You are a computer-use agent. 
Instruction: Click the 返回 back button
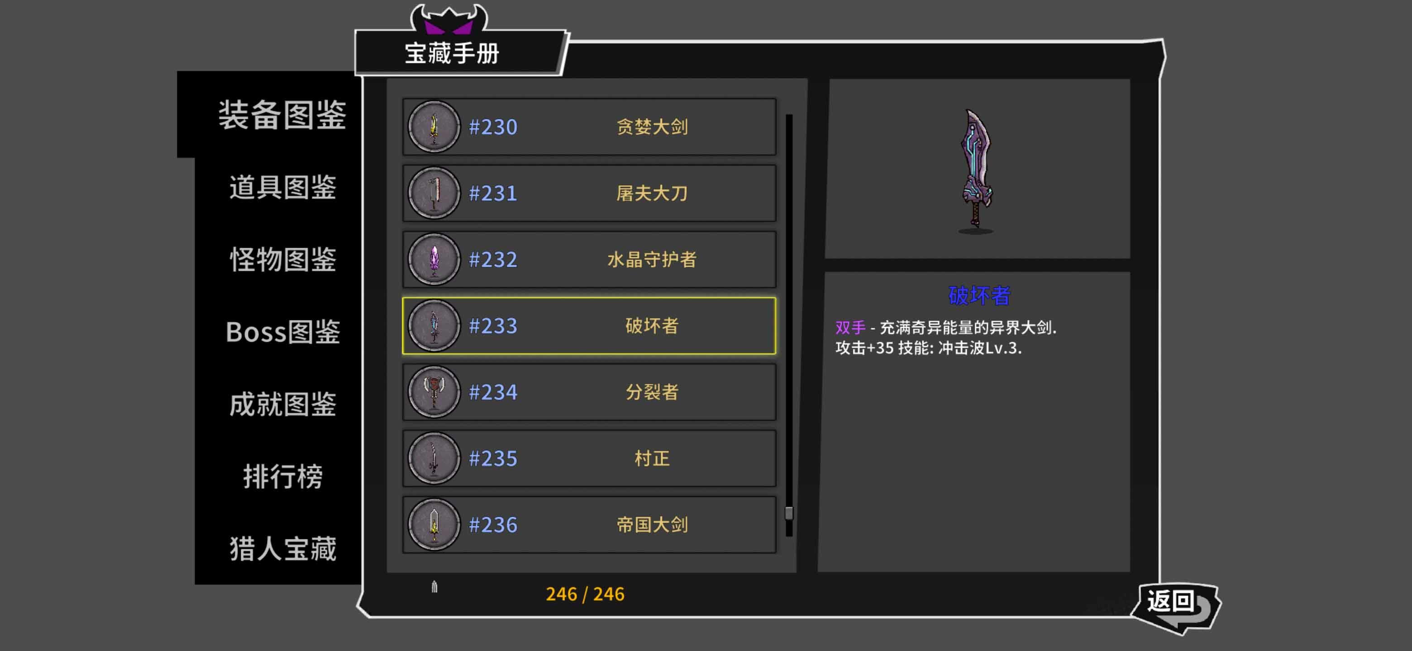coord(1176,606)
